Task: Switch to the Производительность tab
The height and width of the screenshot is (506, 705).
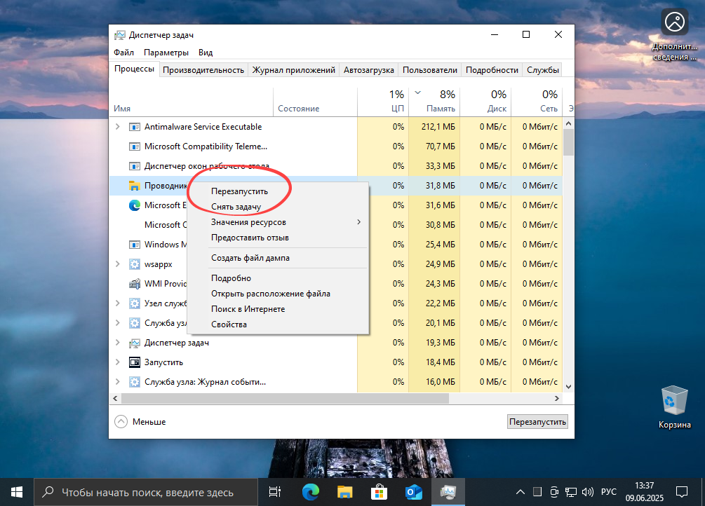Action: 203,69
